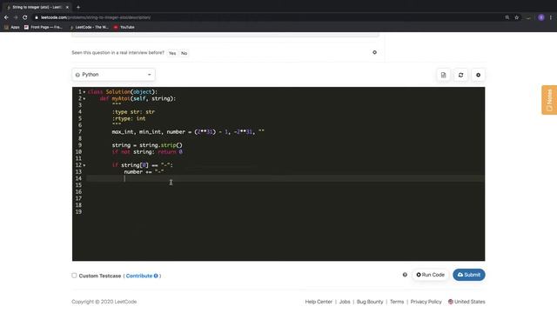Open the Apps bookmark
The height and width of the screenshot is (313, 557).
pyautogui.click(x=11, y=27)
